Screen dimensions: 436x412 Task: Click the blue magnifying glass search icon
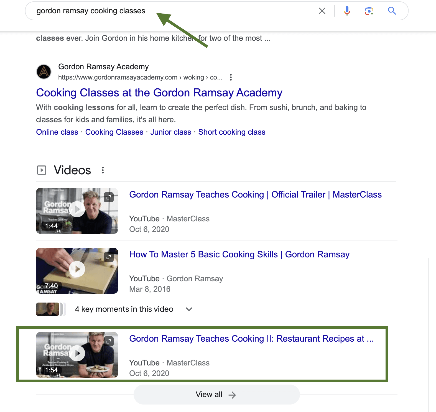392,11
